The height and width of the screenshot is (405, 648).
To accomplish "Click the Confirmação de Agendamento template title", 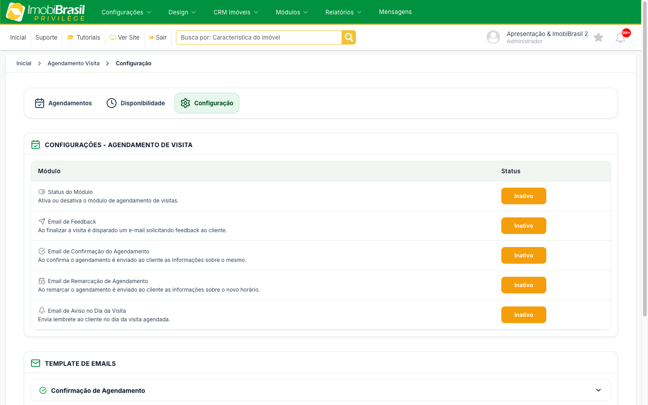I will (98, 391).
